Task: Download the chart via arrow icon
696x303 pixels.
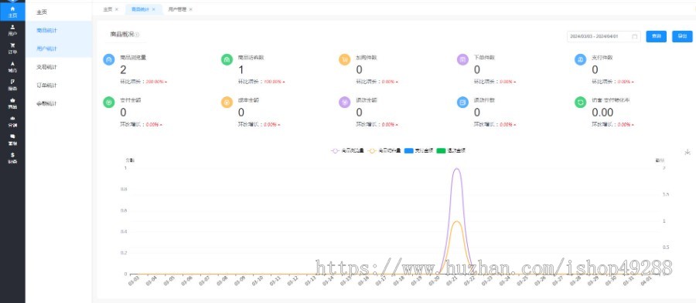Action: coord(687,152)
